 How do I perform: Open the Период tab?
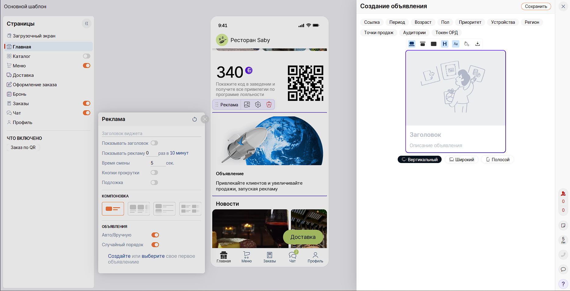[397, 22]
